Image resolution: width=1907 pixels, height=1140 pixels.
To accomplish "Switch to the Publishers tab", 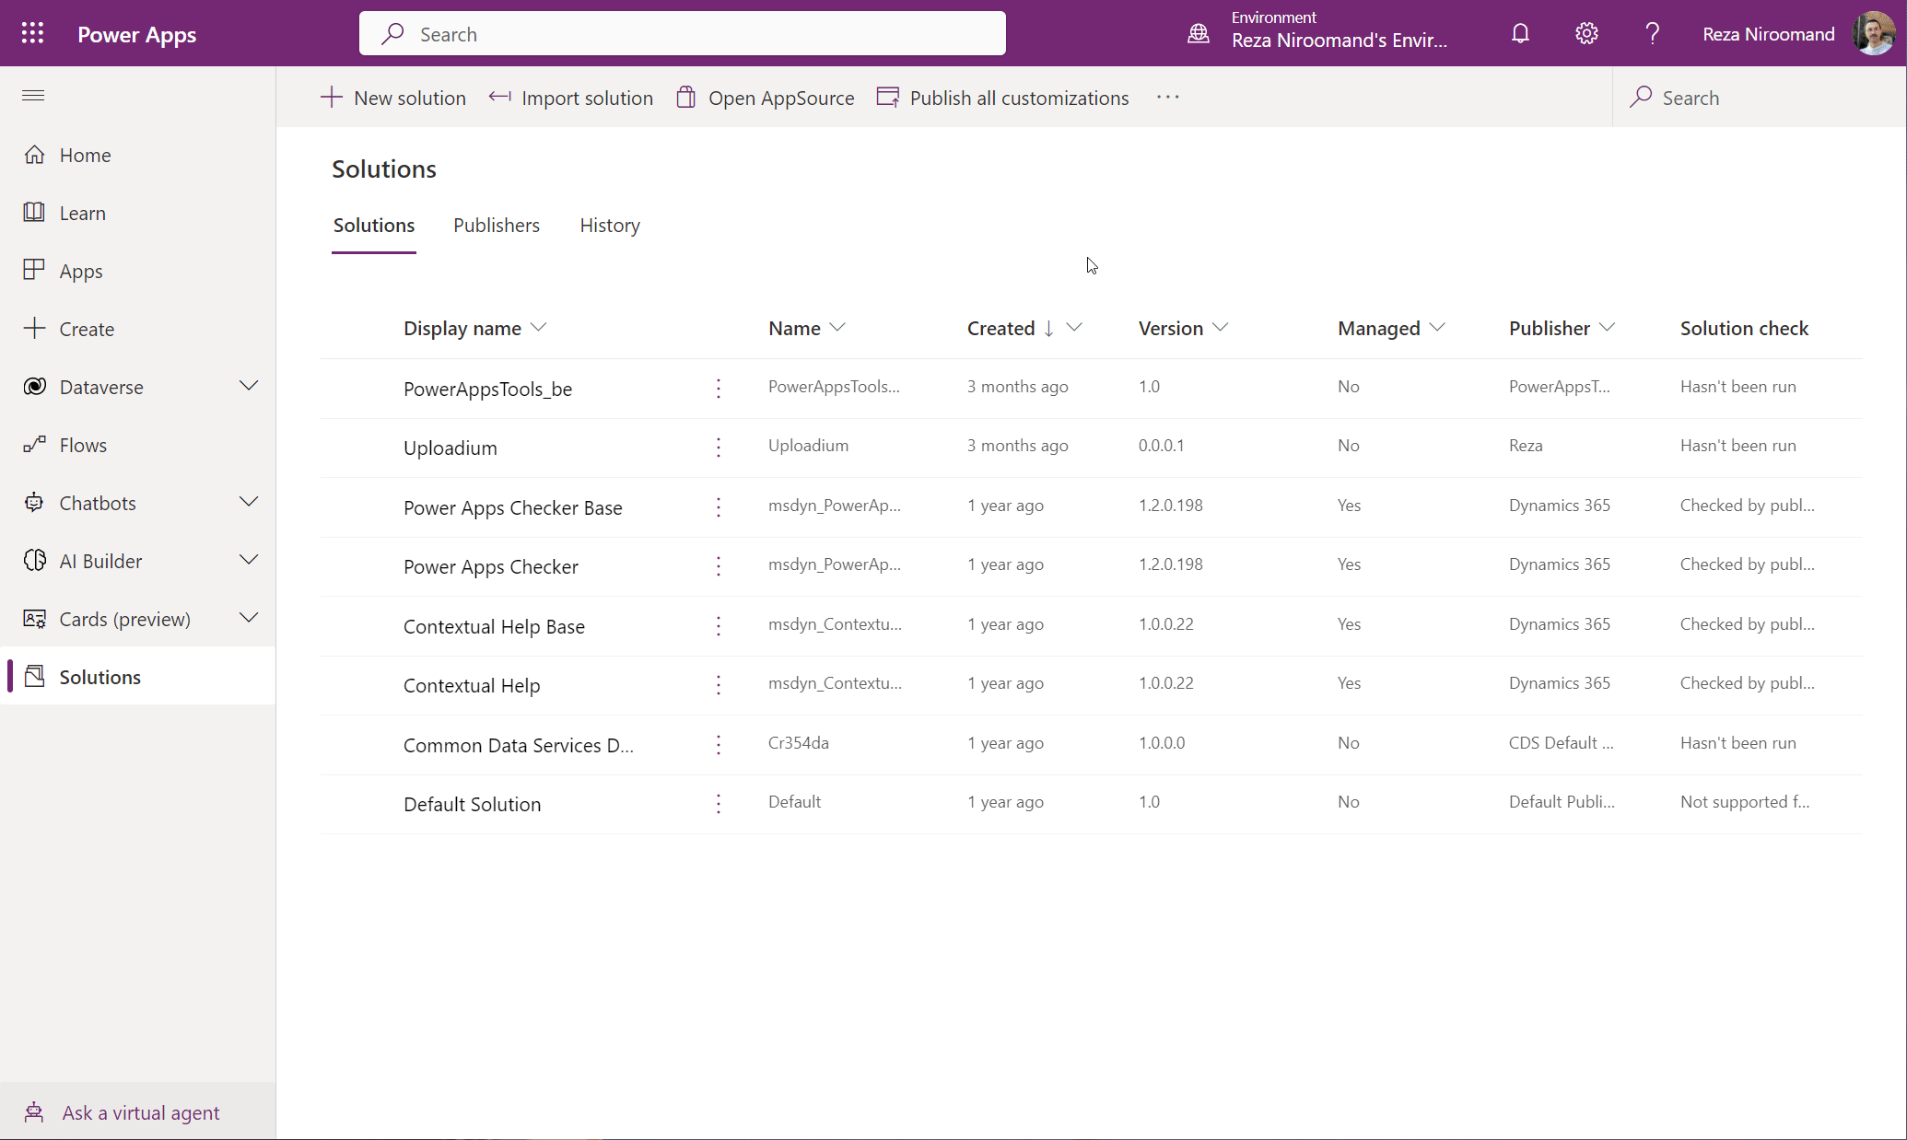I will click(496, 226).
